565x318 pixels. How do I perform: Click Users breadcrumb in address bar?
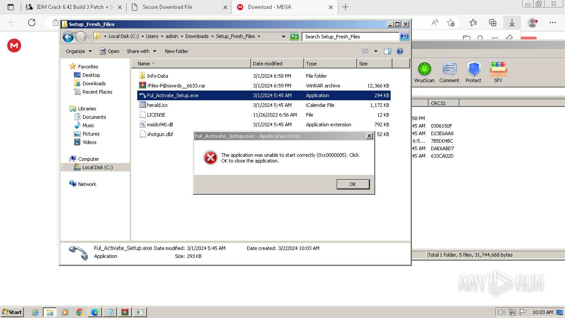pos(152,36)
